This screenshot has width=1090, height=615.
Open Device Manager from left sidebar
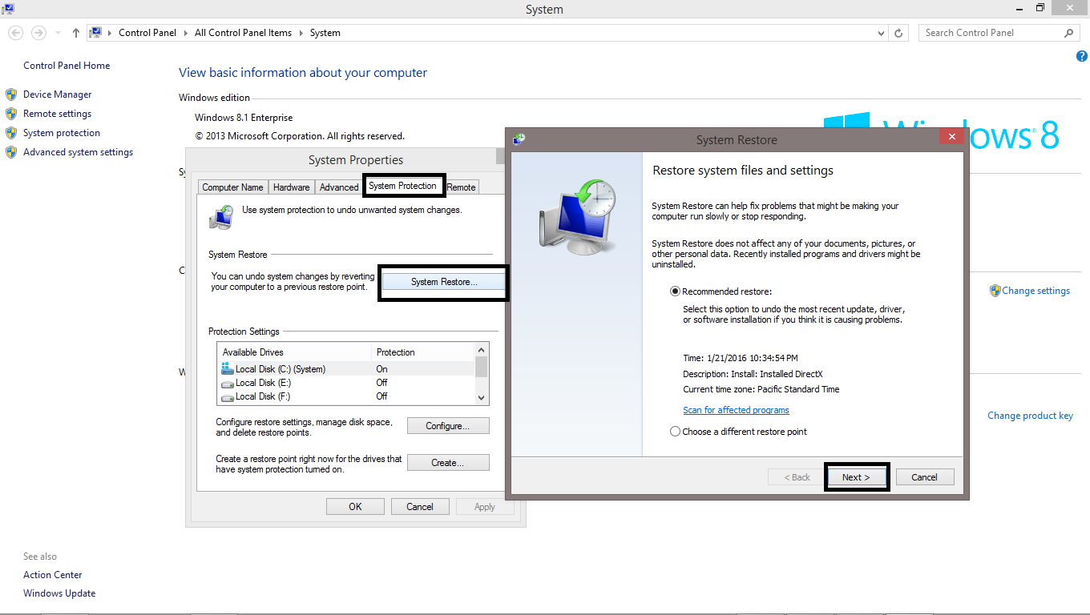pyautogui.click(x=57, y=94)
